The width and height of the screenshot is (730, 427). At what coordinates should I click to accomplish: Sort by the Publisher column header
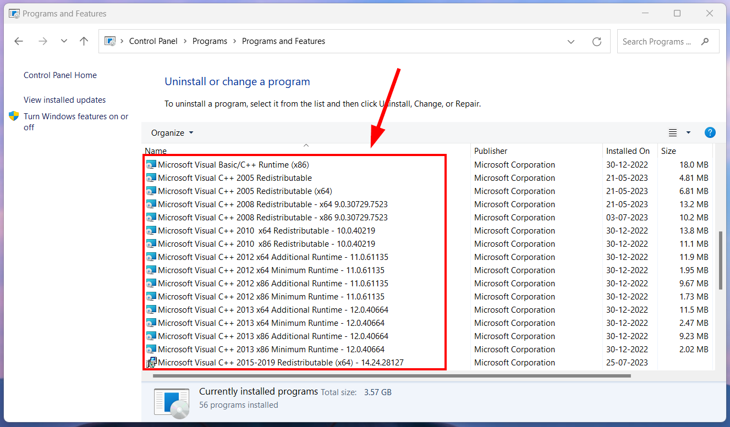536,151
